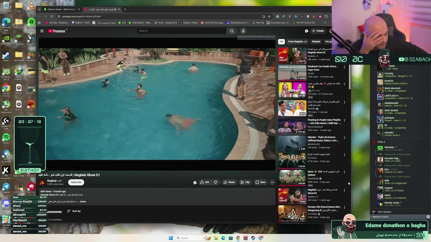Open Persian Old School Dance Mix video title
The image size is (431, 242).
(x=324, y=209)
